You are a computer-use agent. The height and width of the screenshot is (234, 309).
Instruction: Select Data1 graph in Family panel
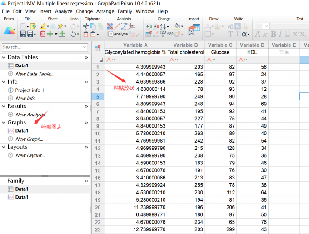[x=22, y=197]
